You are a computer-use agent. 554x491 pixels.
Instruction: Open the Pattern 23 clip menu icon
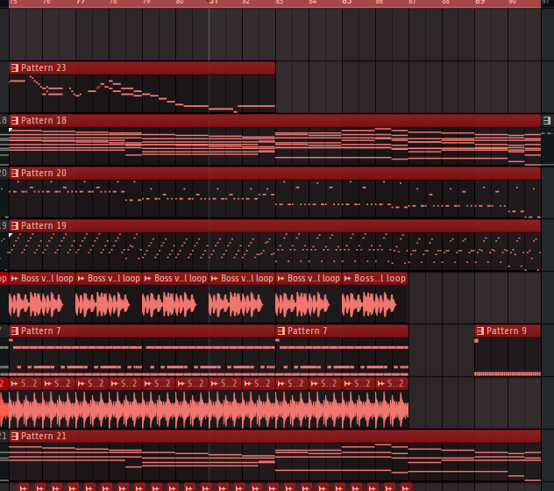pyautogui.click(x=15, y=68)
